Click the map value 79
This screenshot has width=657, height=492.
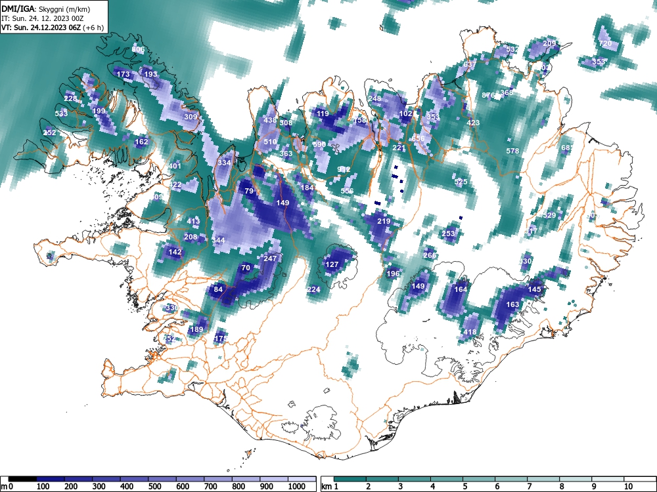(249, 191)
